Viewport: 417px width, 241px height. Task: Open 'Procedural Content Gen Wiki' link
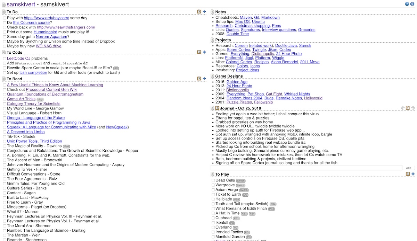click(x=52, y=89)
